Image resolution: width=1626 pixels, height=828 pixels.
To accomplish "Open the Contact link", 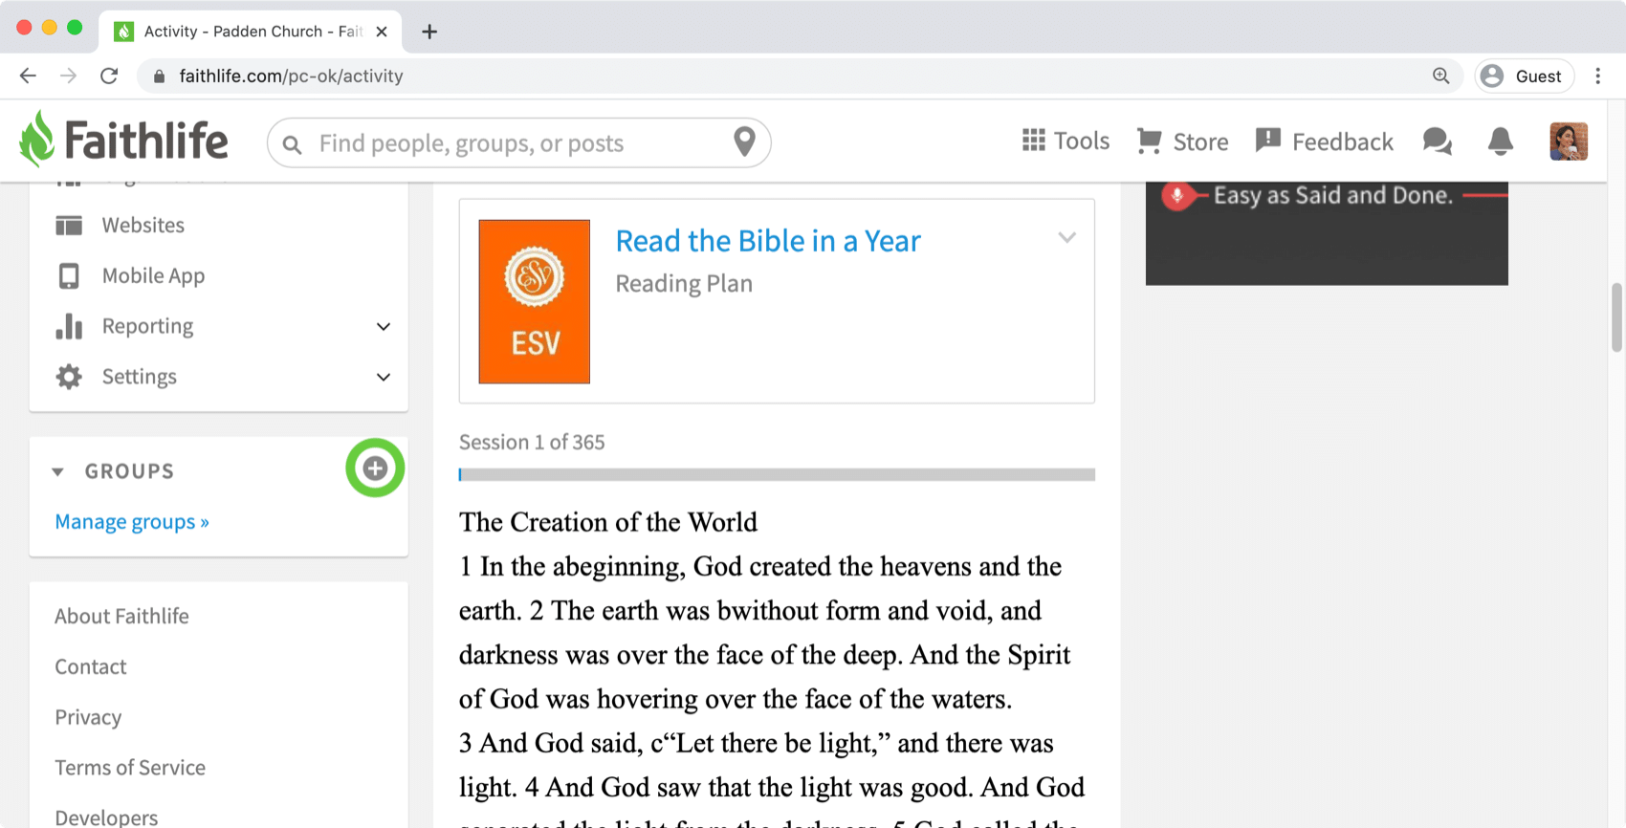I will [x=91, y=666].
